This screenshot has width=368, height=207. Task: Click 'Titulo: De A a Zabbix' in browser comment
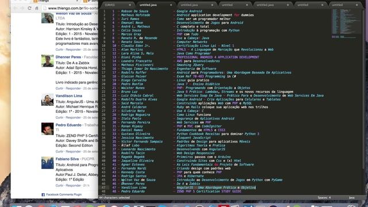(x=72, y=63)
